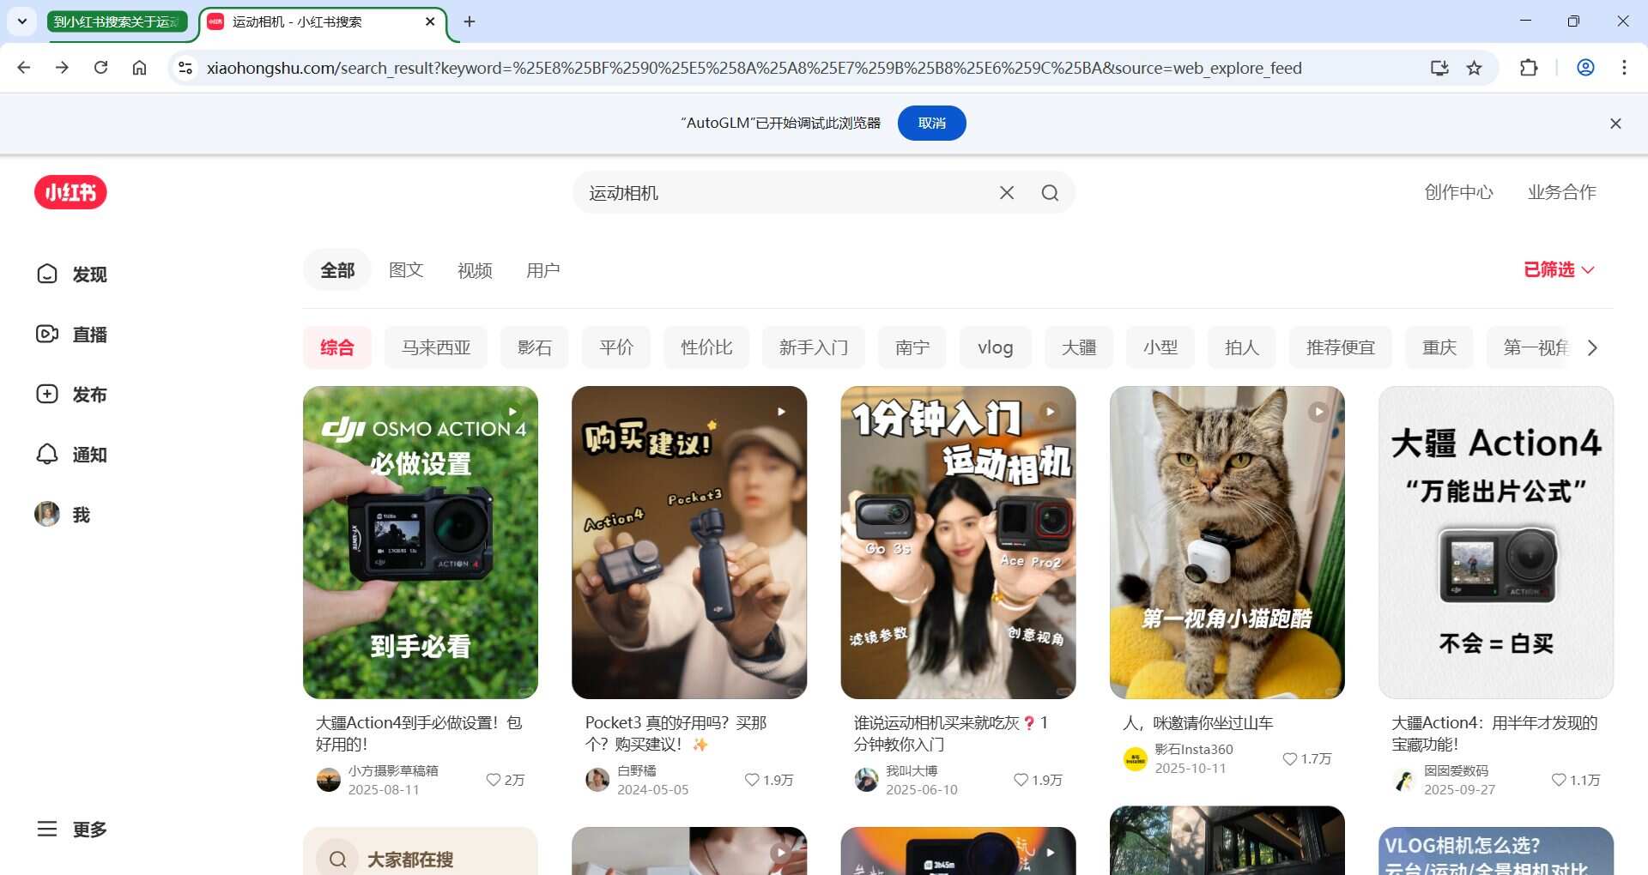Bookmark this page with star icon
Viewport: 1648px width, 875px height.
(1474, 68)
